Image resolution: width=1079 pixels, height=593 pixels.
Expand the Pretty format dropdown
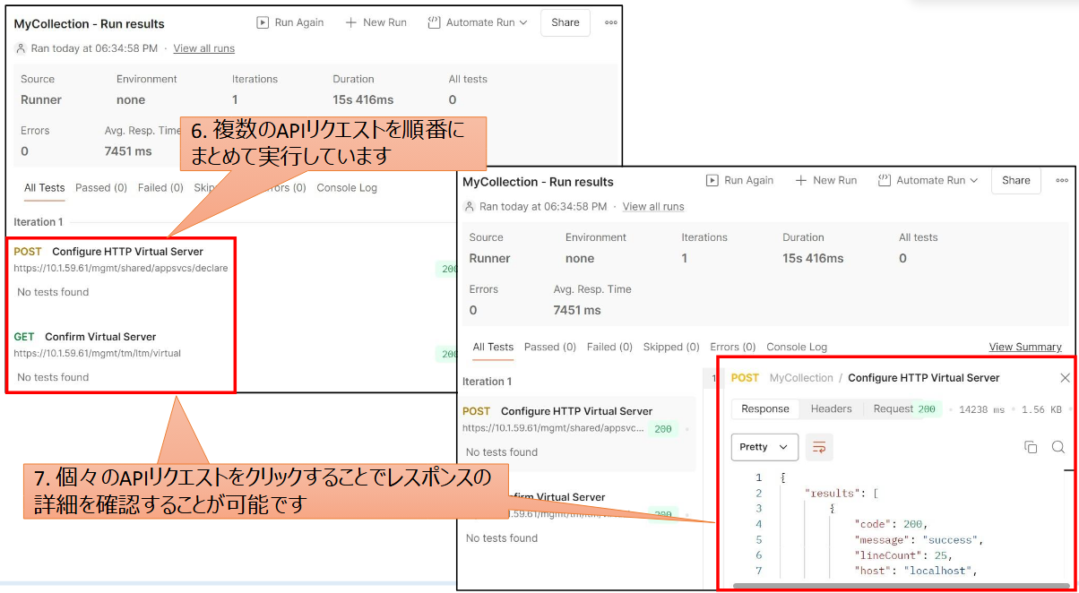click(764, 447)
